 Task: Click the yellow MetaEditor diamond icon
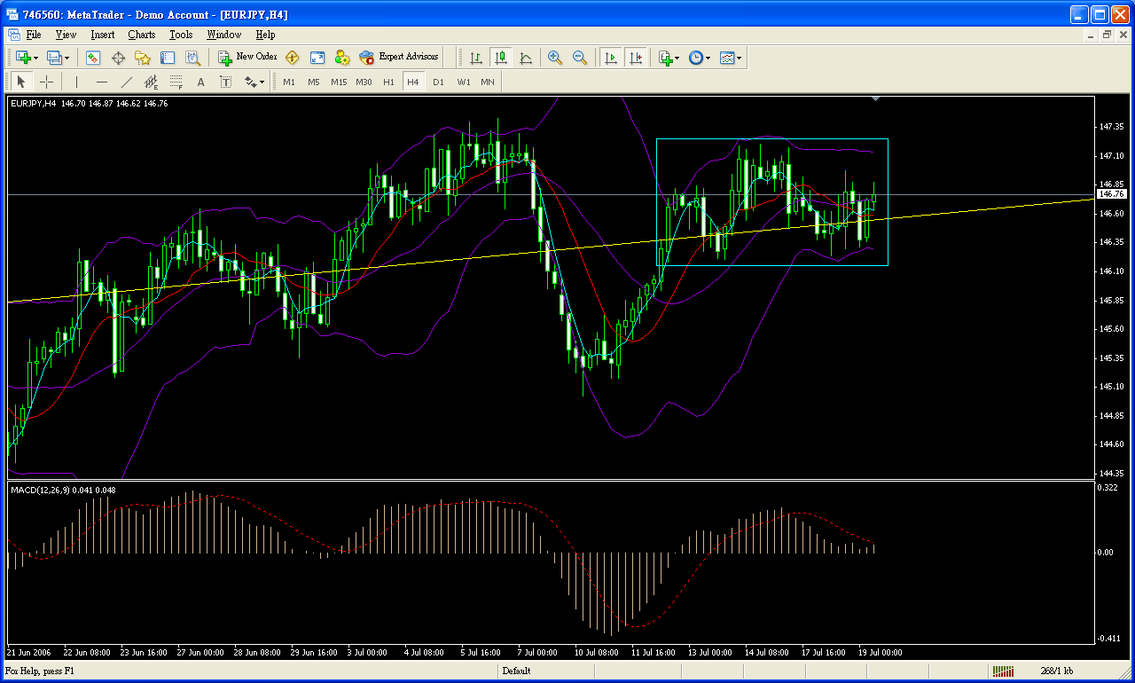pos(292,58)
